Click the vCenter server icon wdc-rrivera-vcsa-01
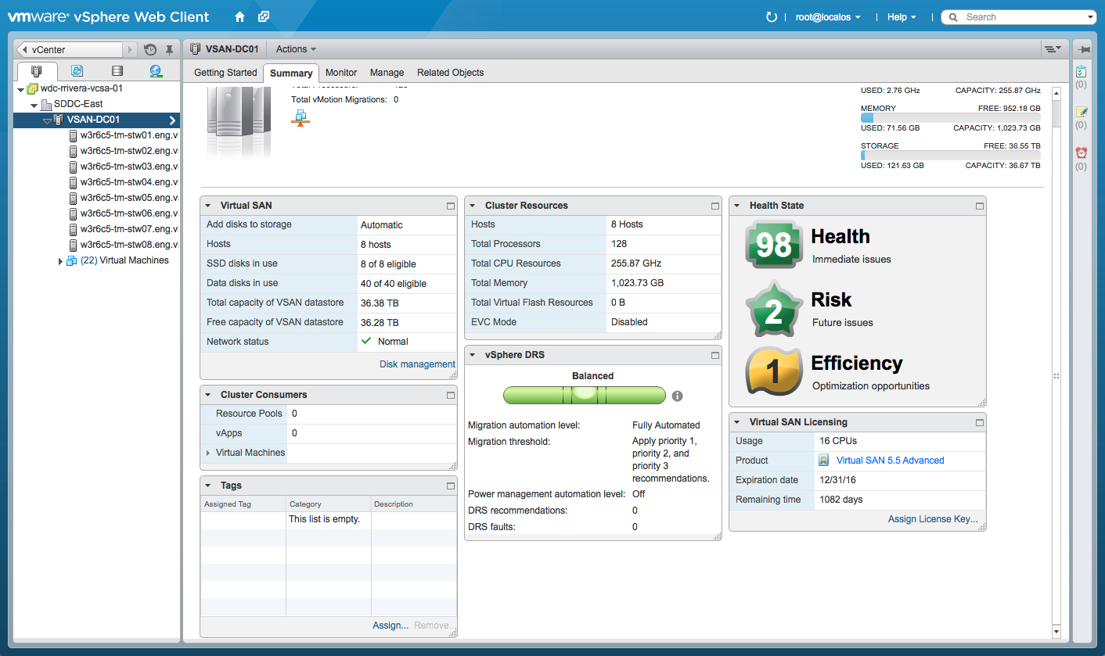1105x656 pixels. [32, 88]
